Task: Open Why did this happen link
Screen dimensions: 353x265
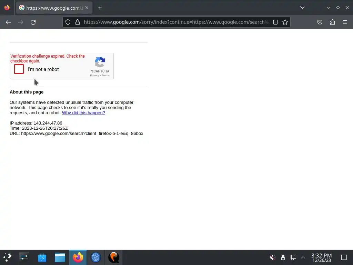Action: (x=83, y=113)
